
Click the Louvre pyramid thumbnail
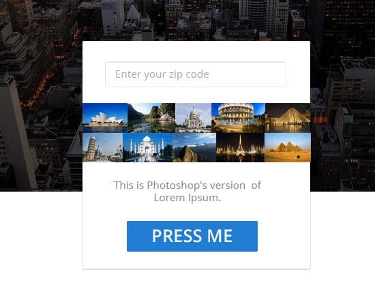point(288,118)
